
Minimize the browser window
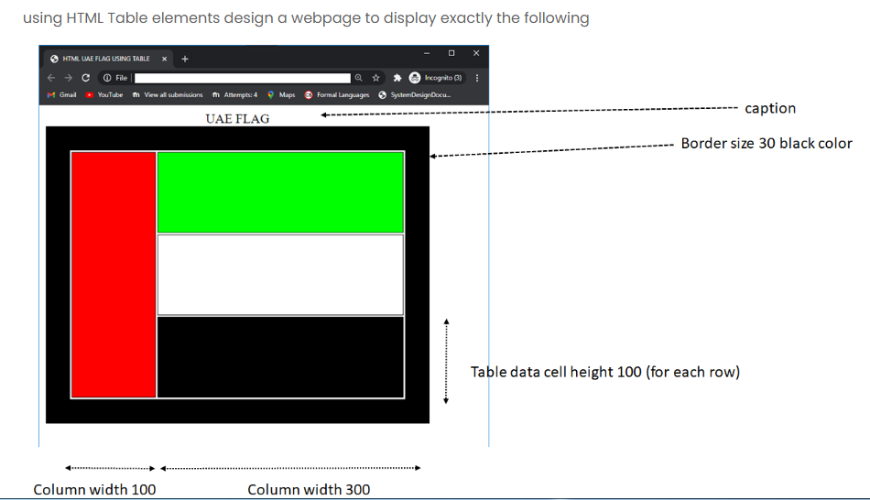tap(427, 53)
